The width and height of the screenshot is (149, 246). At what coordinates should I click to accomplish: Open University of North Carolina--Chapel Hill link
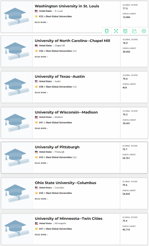pyautogui.click(x=72, y=41)
